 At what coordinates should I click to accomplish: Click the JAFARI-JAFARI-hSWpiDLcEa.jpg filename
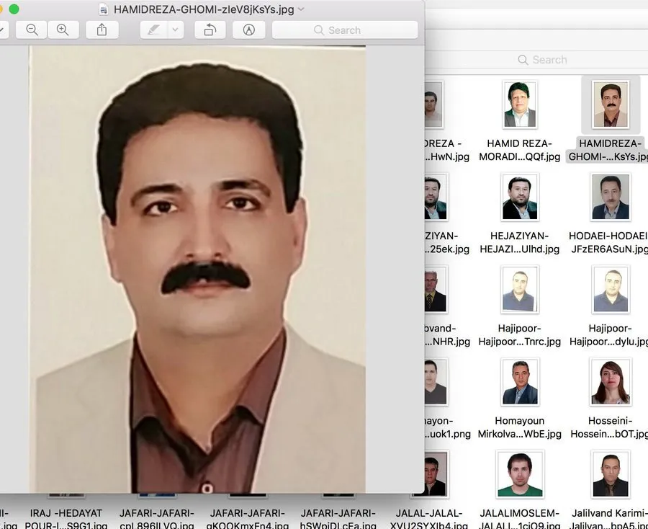point(338,519)
